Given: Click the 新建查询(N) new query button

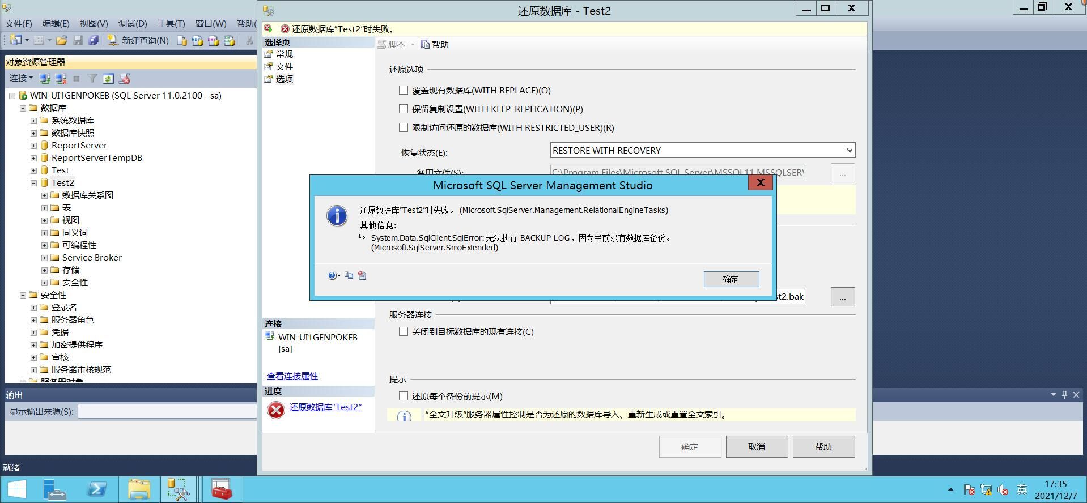Looking at the screenshot, I should tap(138, 40).
